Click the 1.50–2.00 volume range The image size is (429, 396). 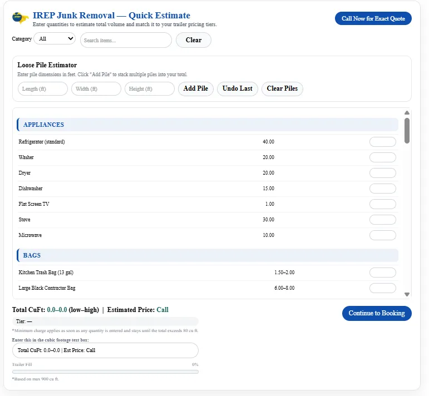click(284, 273)
